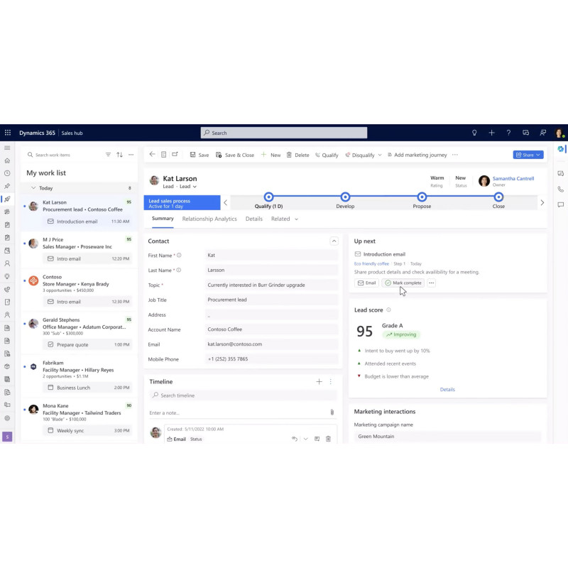Screen dimensions: 568x568
Task: Click reply arrow icon on timeline email
Action: pyautogui.click(x=295, y=439)
